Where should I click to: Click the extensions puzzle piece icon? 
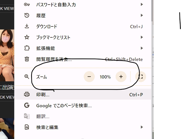point(27,48)
